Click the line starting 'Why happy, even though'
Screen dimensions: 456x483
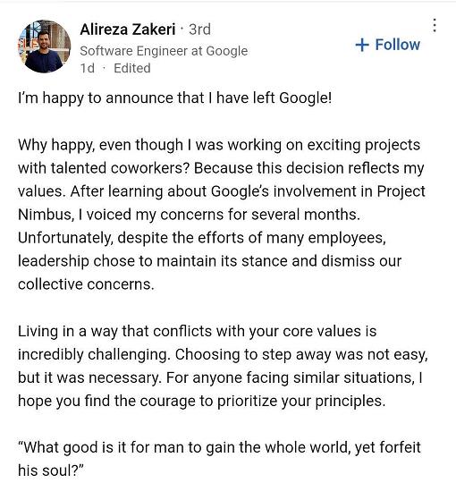pos(219,145)
